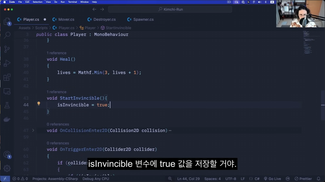Expand the folded code ellipsis after OnCollisionEnter2D
The image size is (325, 182).
click(170, 130)
